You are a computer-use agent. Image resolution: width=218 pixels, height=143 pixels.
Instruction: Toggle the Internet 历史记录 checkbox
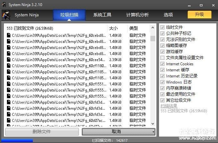pyautogui.click(x=162, y=76)
